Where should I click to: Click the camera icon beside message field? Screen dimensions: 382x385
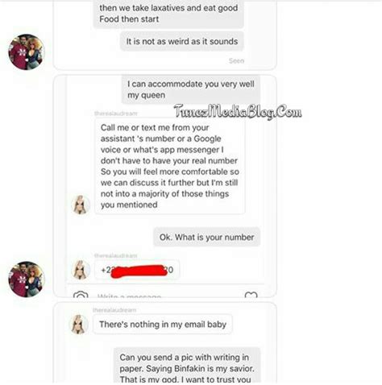coord(81,295)
